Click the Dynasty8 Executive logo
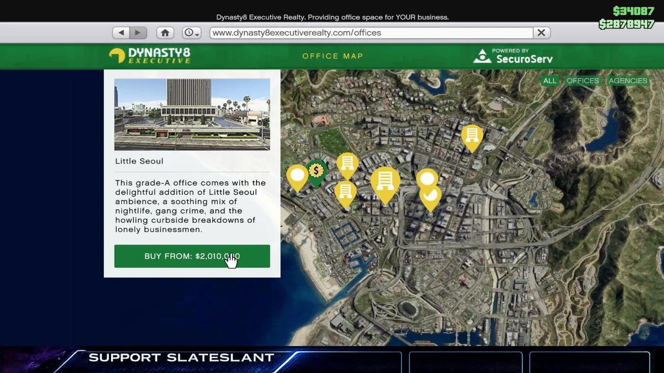Screen dimensions: 664x373 point(149,55)
